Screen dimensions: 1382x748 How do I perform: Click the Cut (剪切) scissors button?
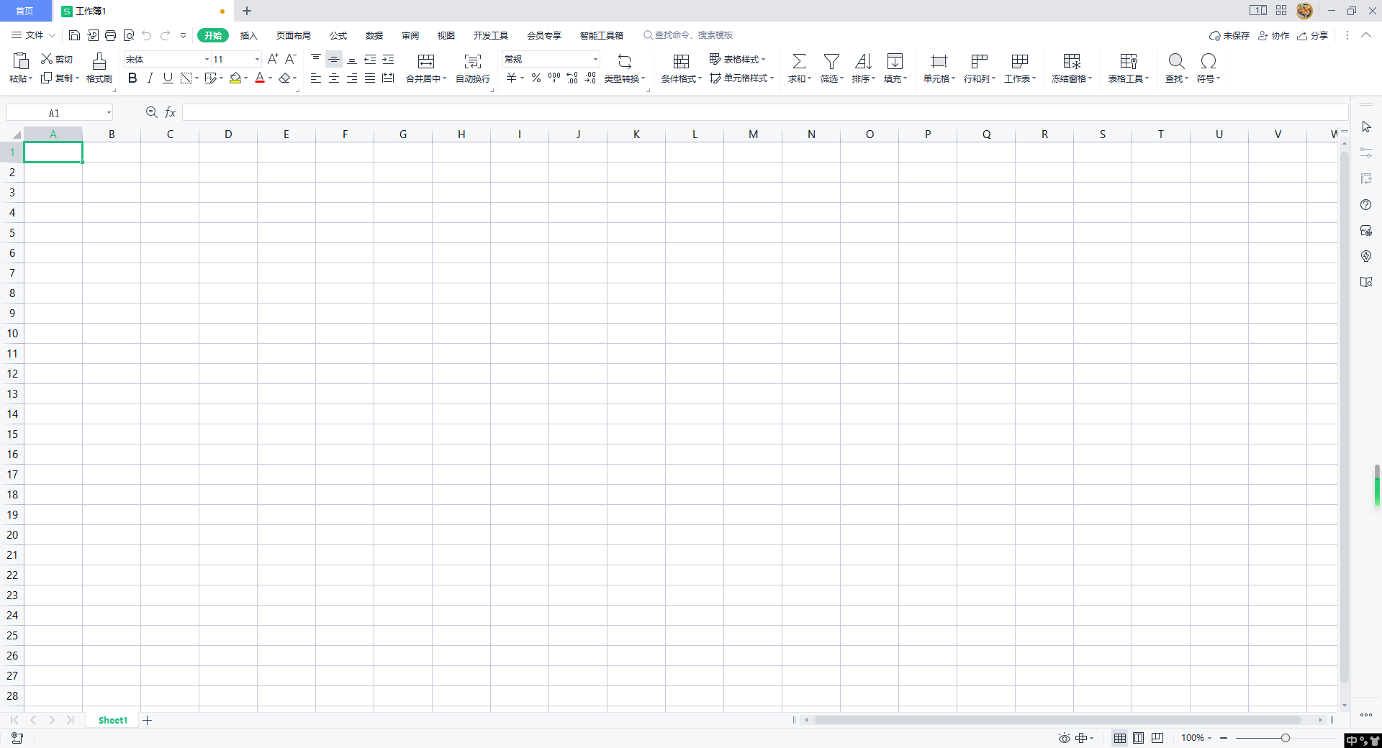click(x=56, y=59)
